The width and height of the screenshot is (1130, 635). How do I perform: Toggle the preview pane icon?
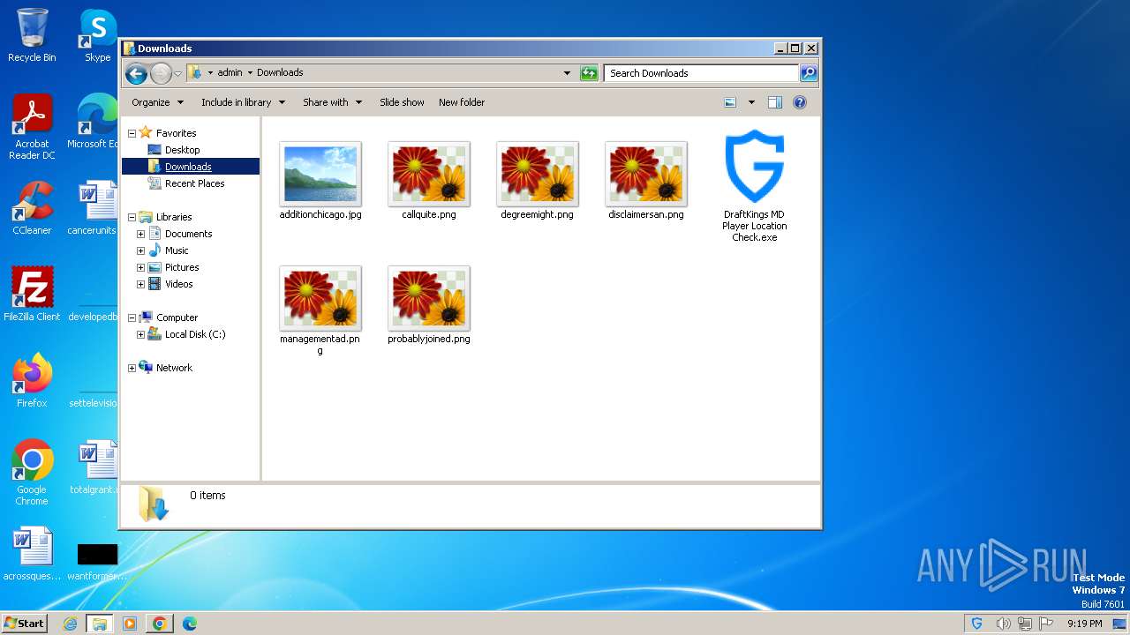point(775,102)
